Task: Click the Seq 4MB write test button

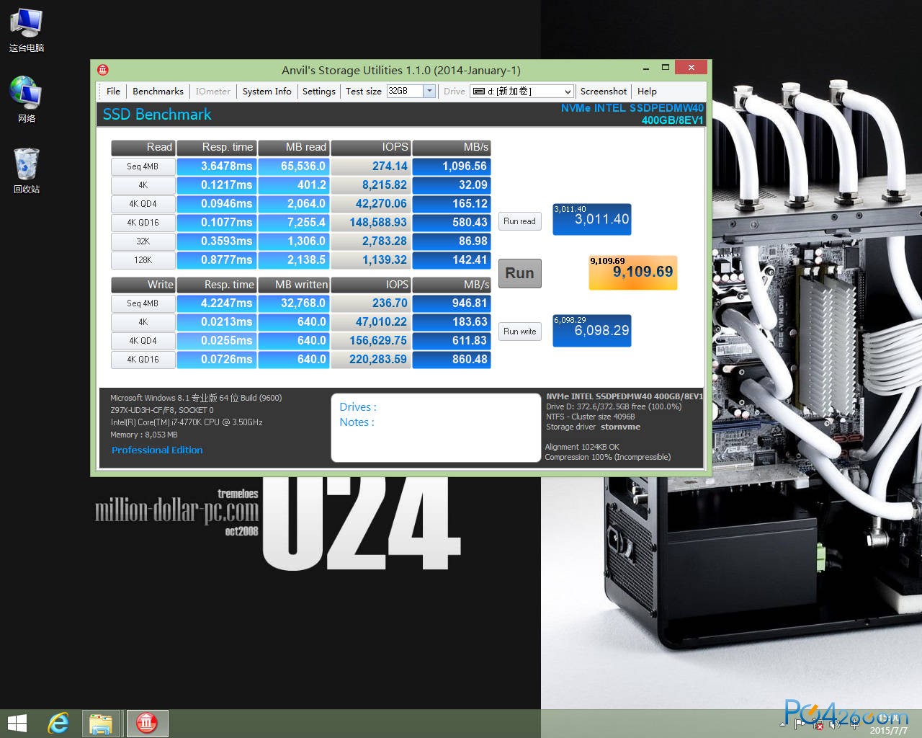Action: coord(143,303)
